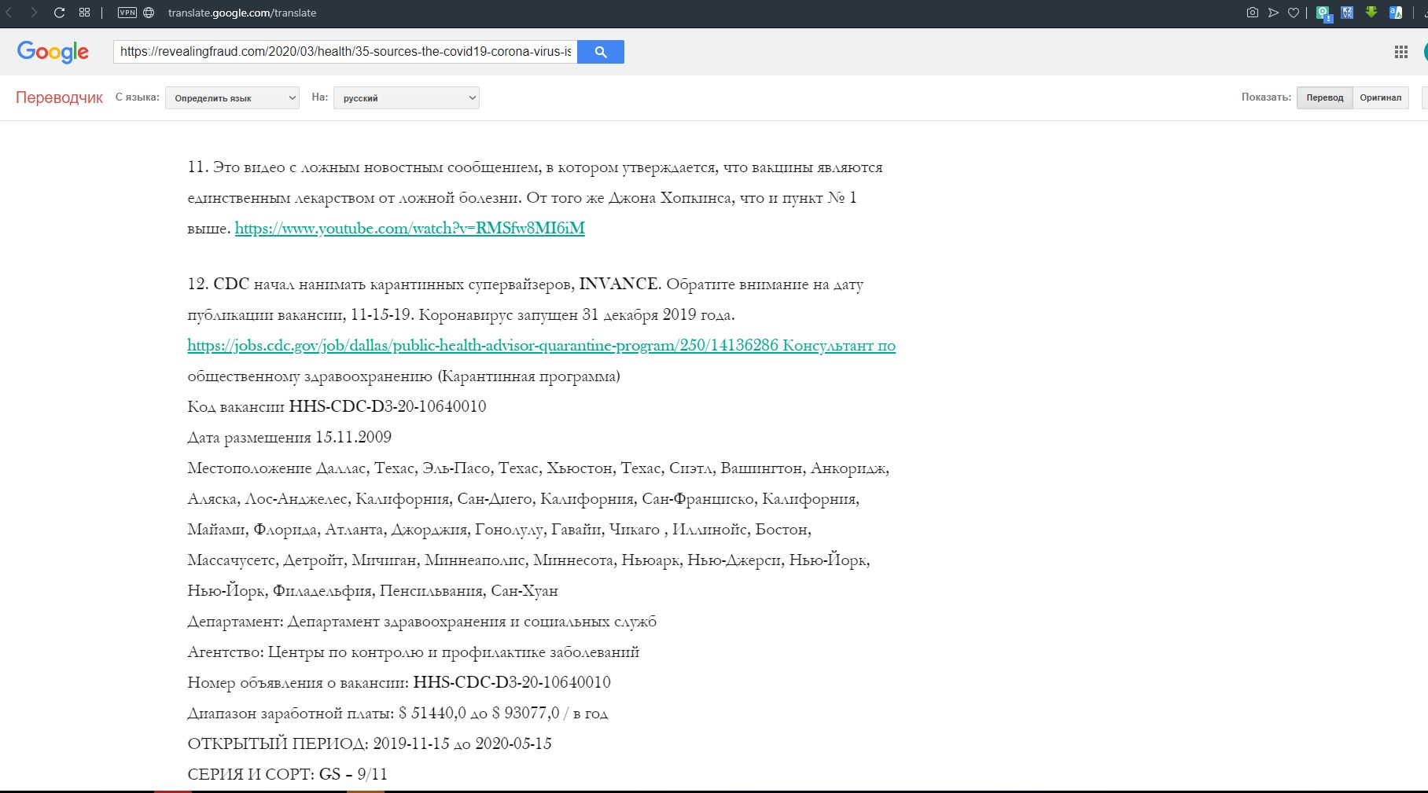Image resolution: width=1428 pixels, height=793 pixels.
Task: Edit the revealingfraud.com URL field
Action: pos(345,52)
